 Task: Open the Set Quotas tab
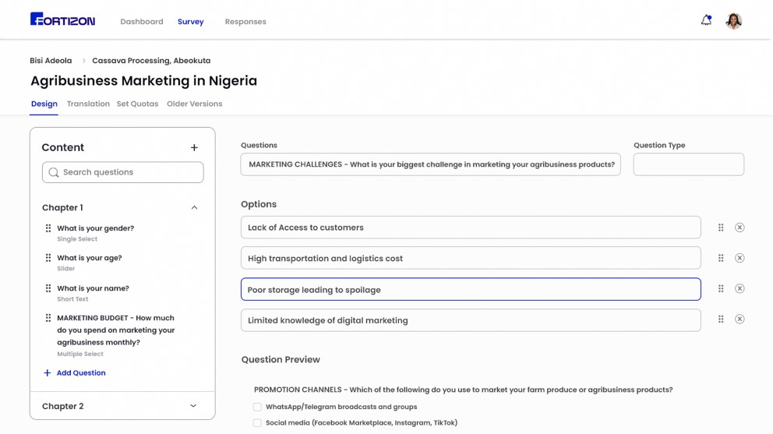[137, 104]
